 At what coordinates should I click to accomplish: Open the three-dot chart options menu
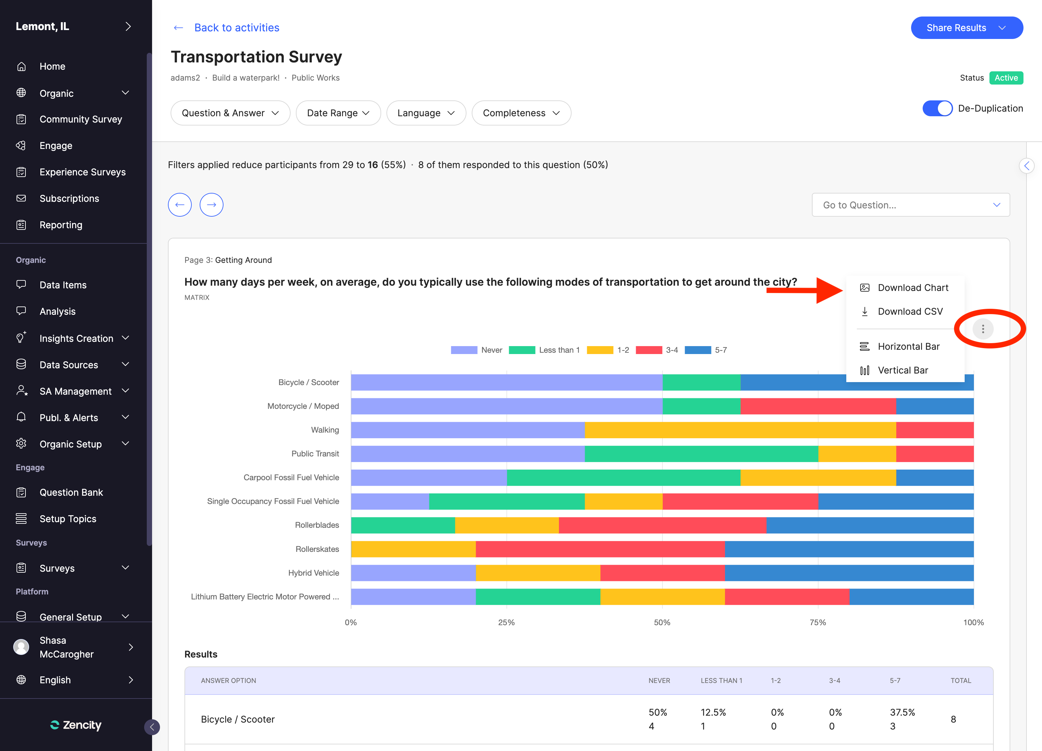pos(983,329)
